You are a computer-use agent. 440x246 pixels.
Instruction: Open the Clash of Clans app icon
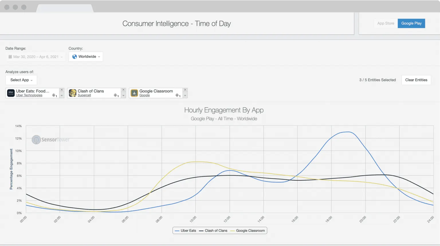(x=72, y=93)
